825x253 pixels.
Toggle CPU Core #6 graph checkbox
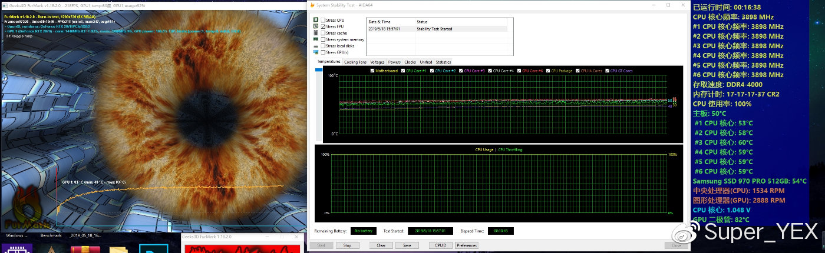click(x=519, y=71)
